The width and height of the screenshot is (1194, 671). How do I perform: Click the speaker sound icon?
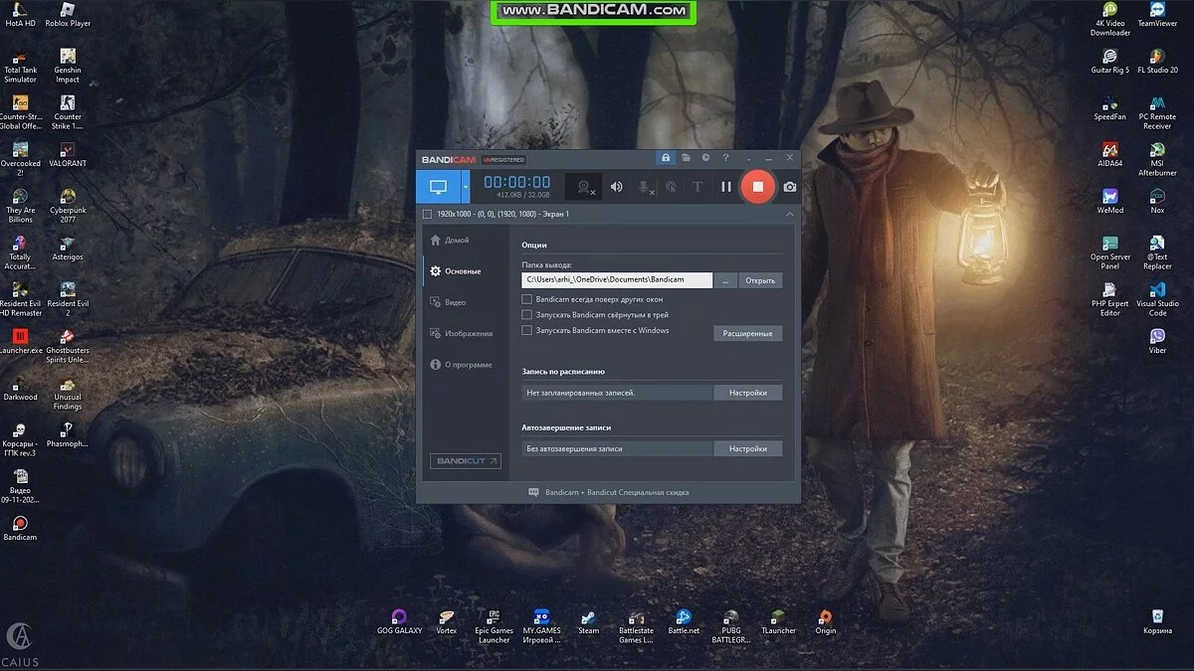click(617, 186)
